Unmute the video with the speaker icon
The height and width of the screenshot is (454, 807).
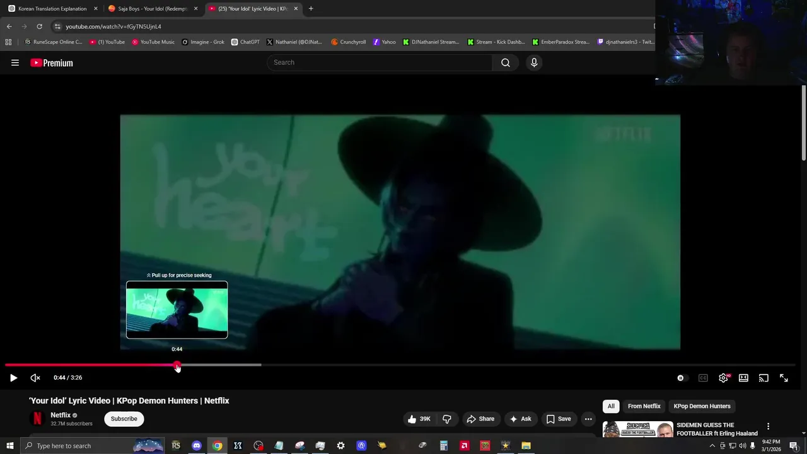[x=35, y=378]
